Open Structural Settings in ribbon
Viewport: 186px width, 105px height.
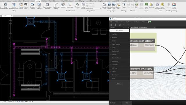pos(33,6)
